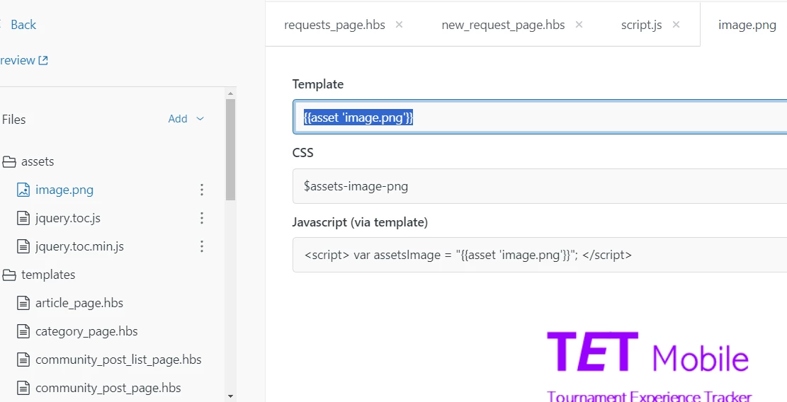
Task: Click the image file icon beside image.png
Action: (x=23, y=190)
